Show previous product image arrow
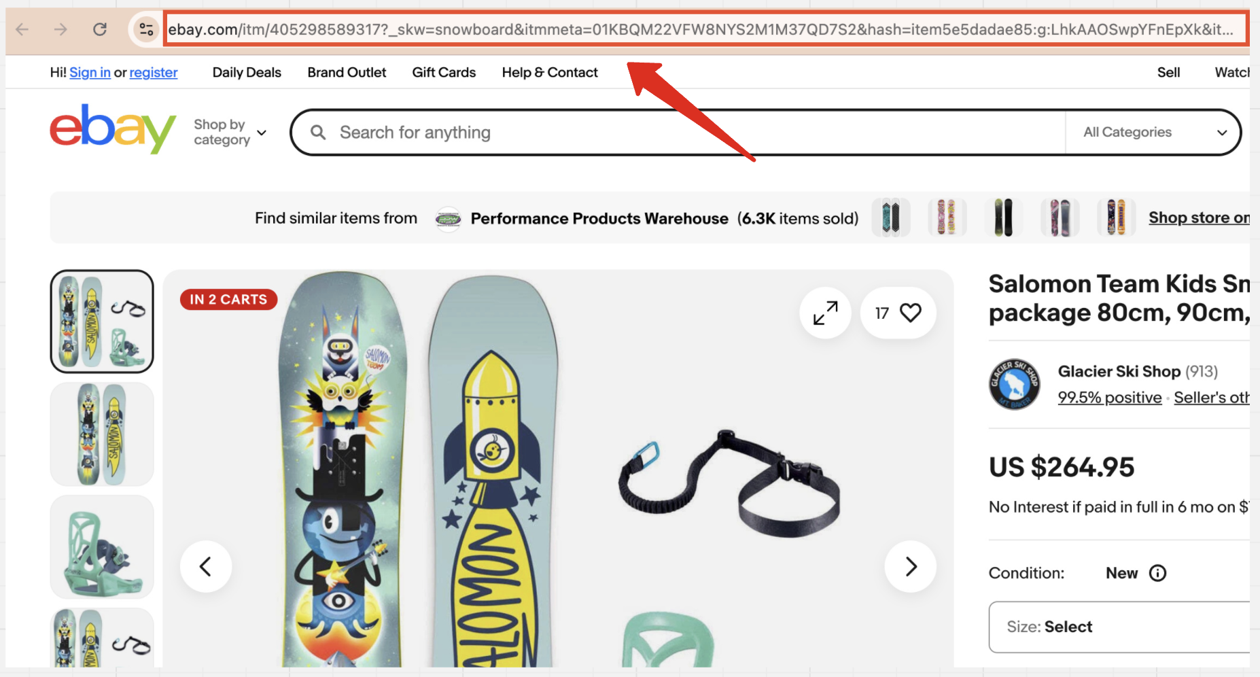Image resolution: width=1260 pixels, height=677 pixels. tap(206, 566)
